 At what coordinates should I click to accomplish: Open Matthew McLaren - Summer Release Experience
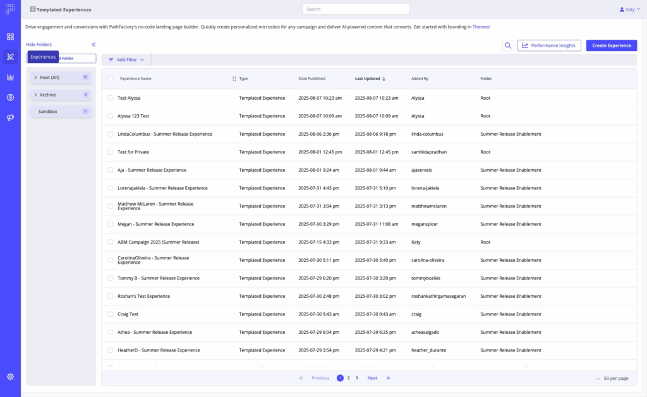coord(155,206)
